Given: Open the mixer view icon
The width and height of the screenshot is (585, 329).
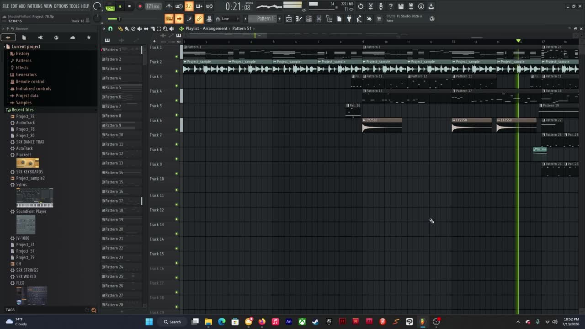Looking at the screenshot, I should (319, 19).
